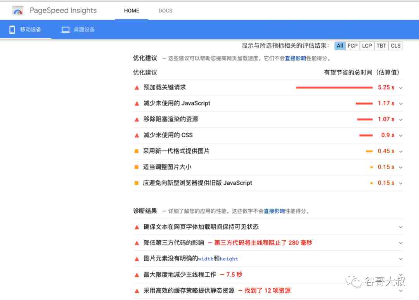Click red triangle icon beside 减少未使用的 JavaScript
The width and height of the screenshot is (419, 300).
[x=137, y=104]
